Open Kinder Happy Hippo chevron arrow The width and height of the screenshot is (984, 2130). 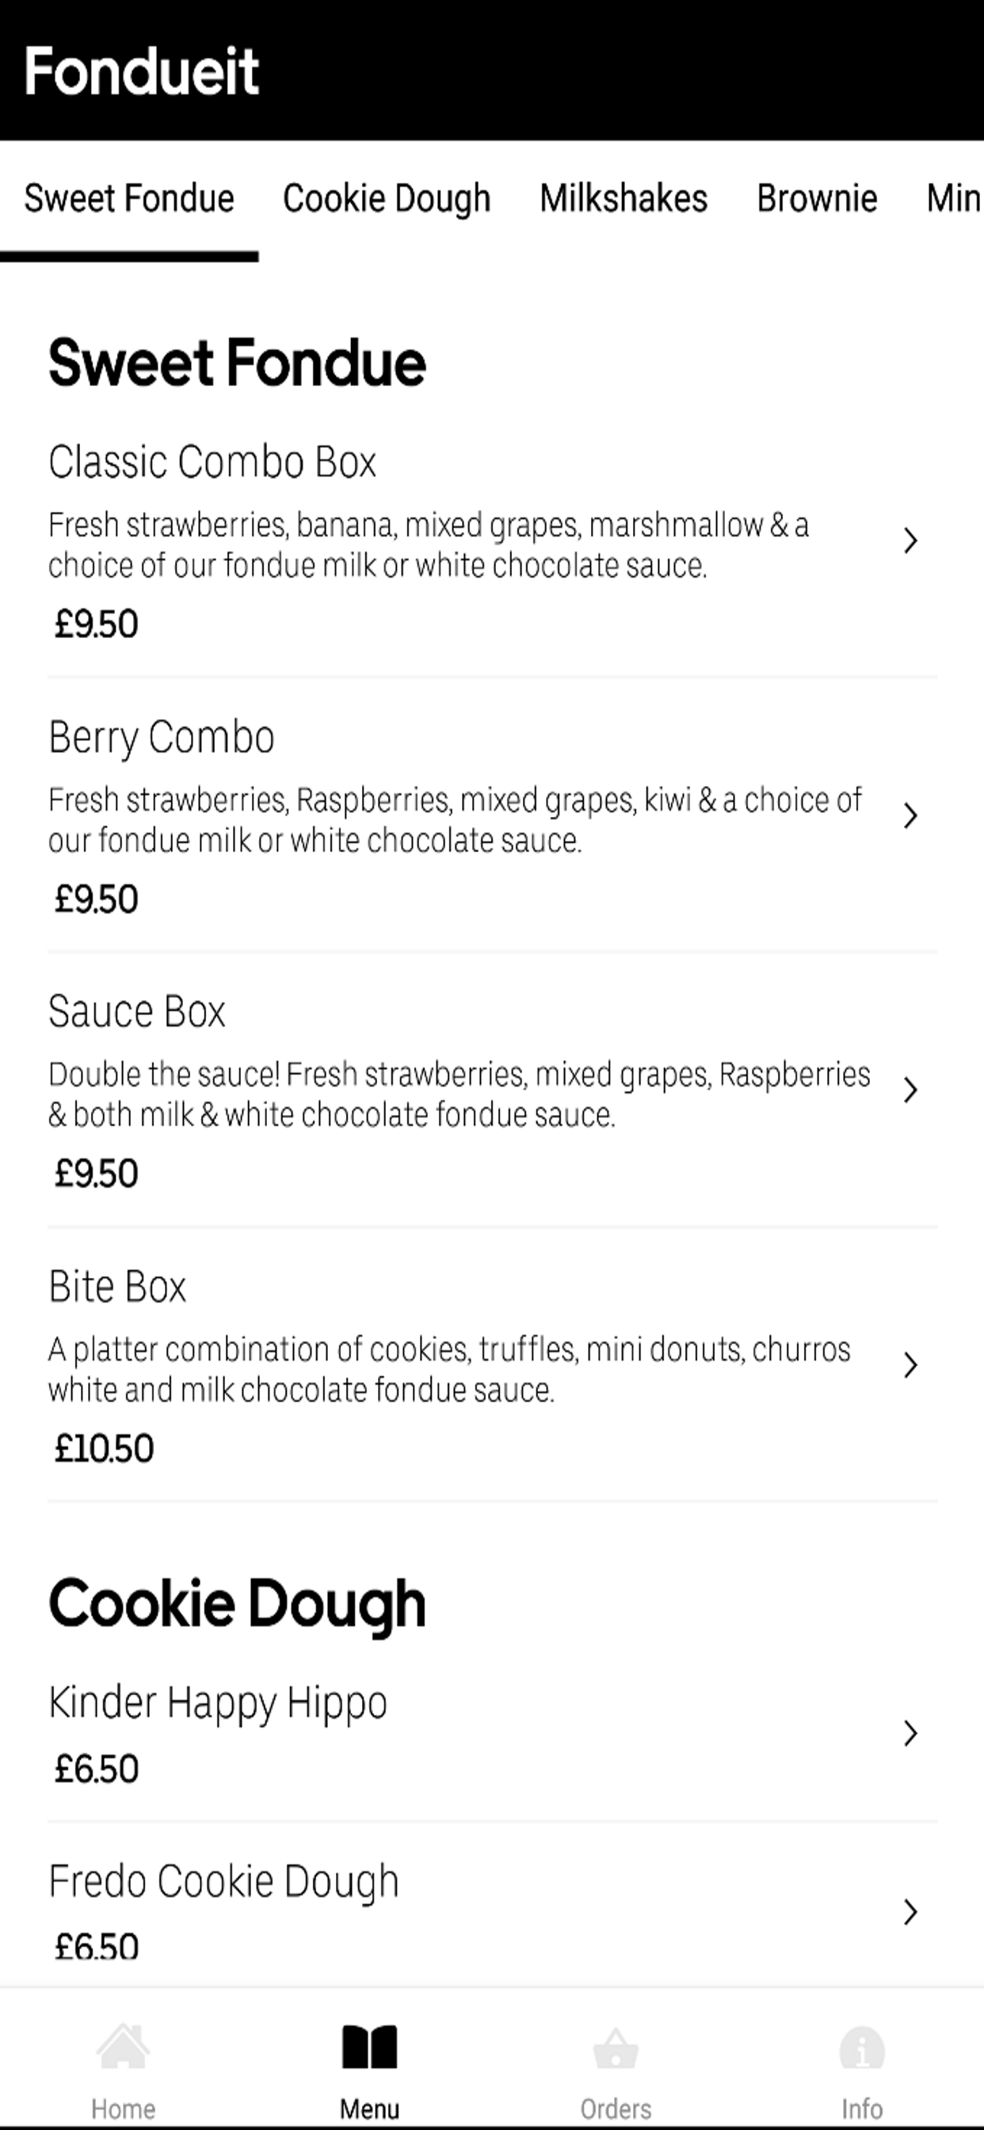coord(910,1733)
